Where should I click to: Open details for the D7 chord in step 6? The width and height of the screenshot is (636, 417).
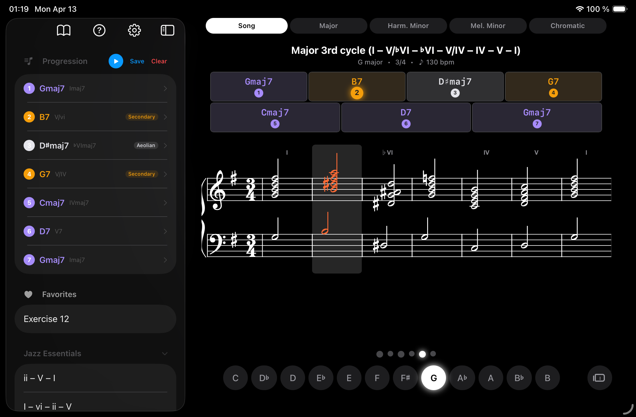(x=165, y=231)
